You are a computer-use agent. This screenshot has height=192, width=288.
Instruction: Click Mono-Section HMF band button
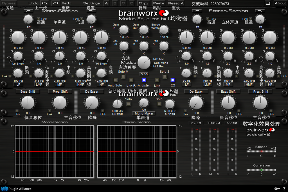point(81,84)
